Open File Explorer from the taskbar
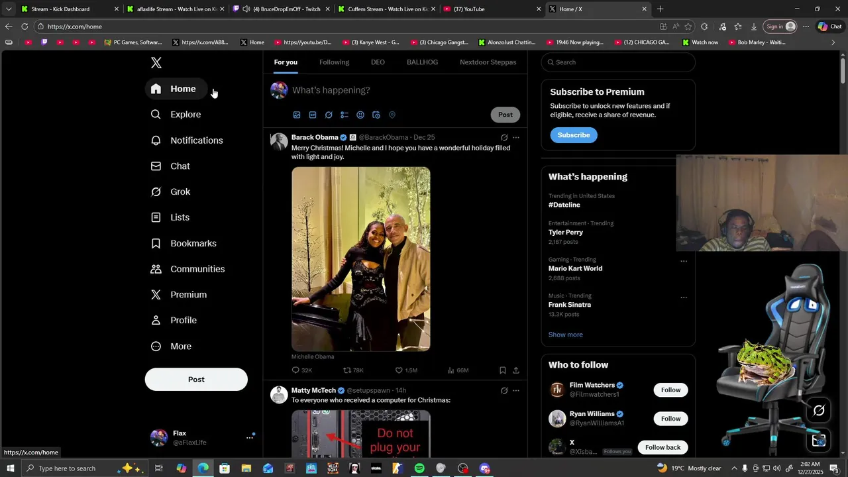Viewport: 848px width, 477px height. (246, 468)
